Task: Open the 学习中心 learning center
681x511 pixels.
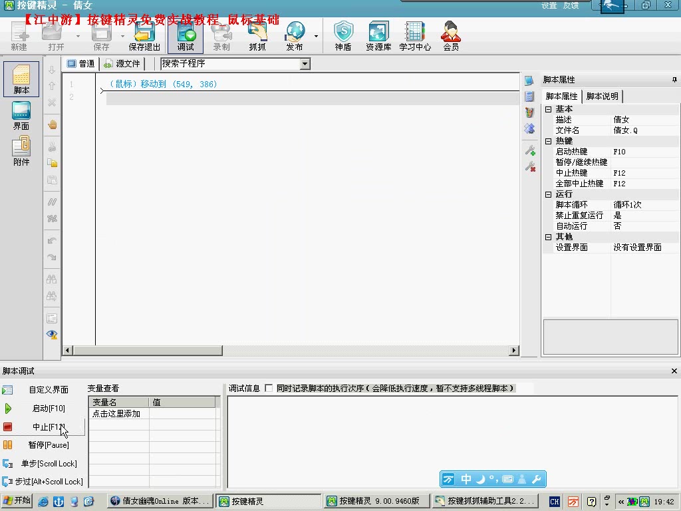Action: 414,37
